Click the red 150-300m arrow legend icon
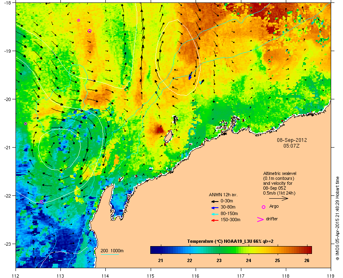 [x=215, y=220]
